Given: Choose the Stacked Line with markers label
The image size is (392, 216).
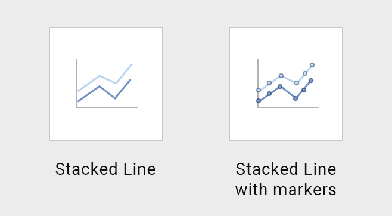Looking at the screenshot, I should pyautogui.click(x=286, y=179).
